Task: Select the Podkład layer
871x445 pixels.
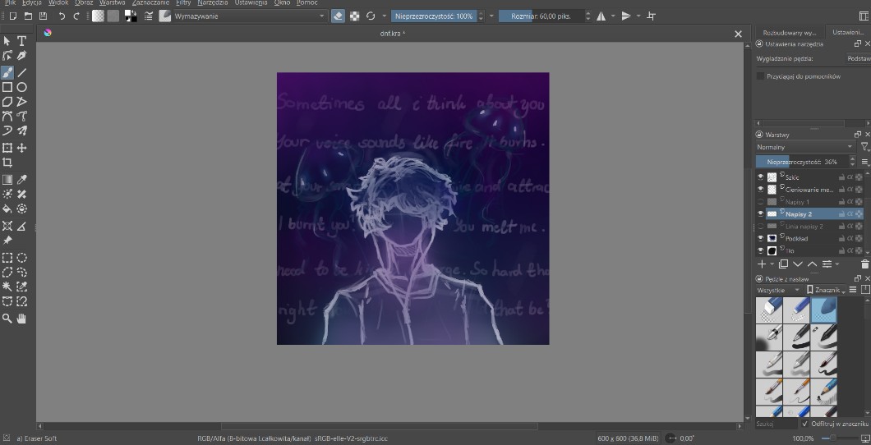Action: (797, 238)
